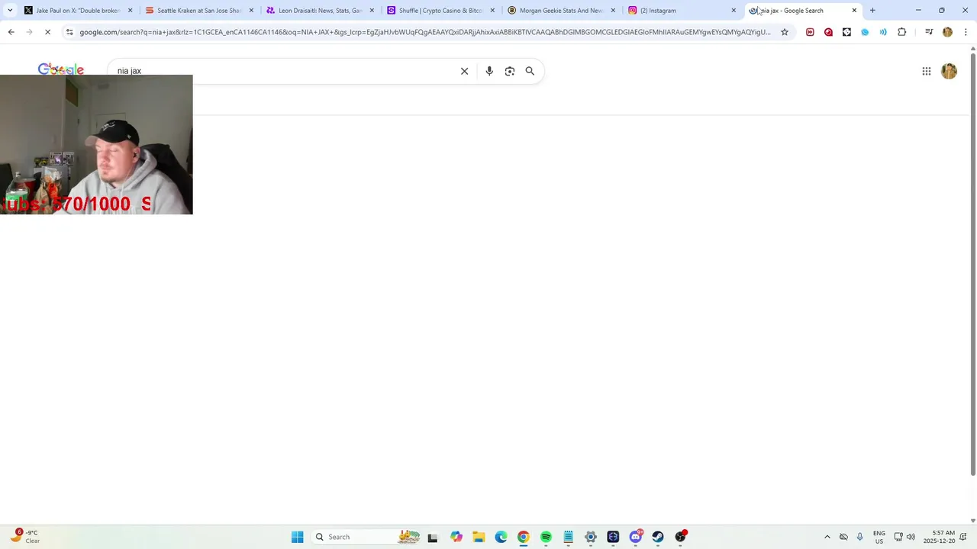Open the clock showing 5:57 AM
Image resolution: width=977 pixels, height=549 pixels.
pos(939,537)
